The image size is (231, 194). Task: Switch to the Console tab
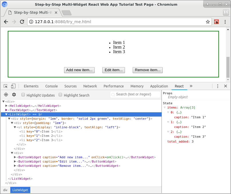point(51,86)
